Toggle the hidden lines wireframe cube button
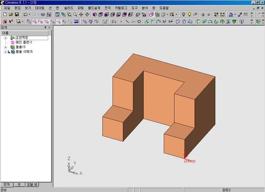This screenshot has height=192, width=265. point(157,14)
